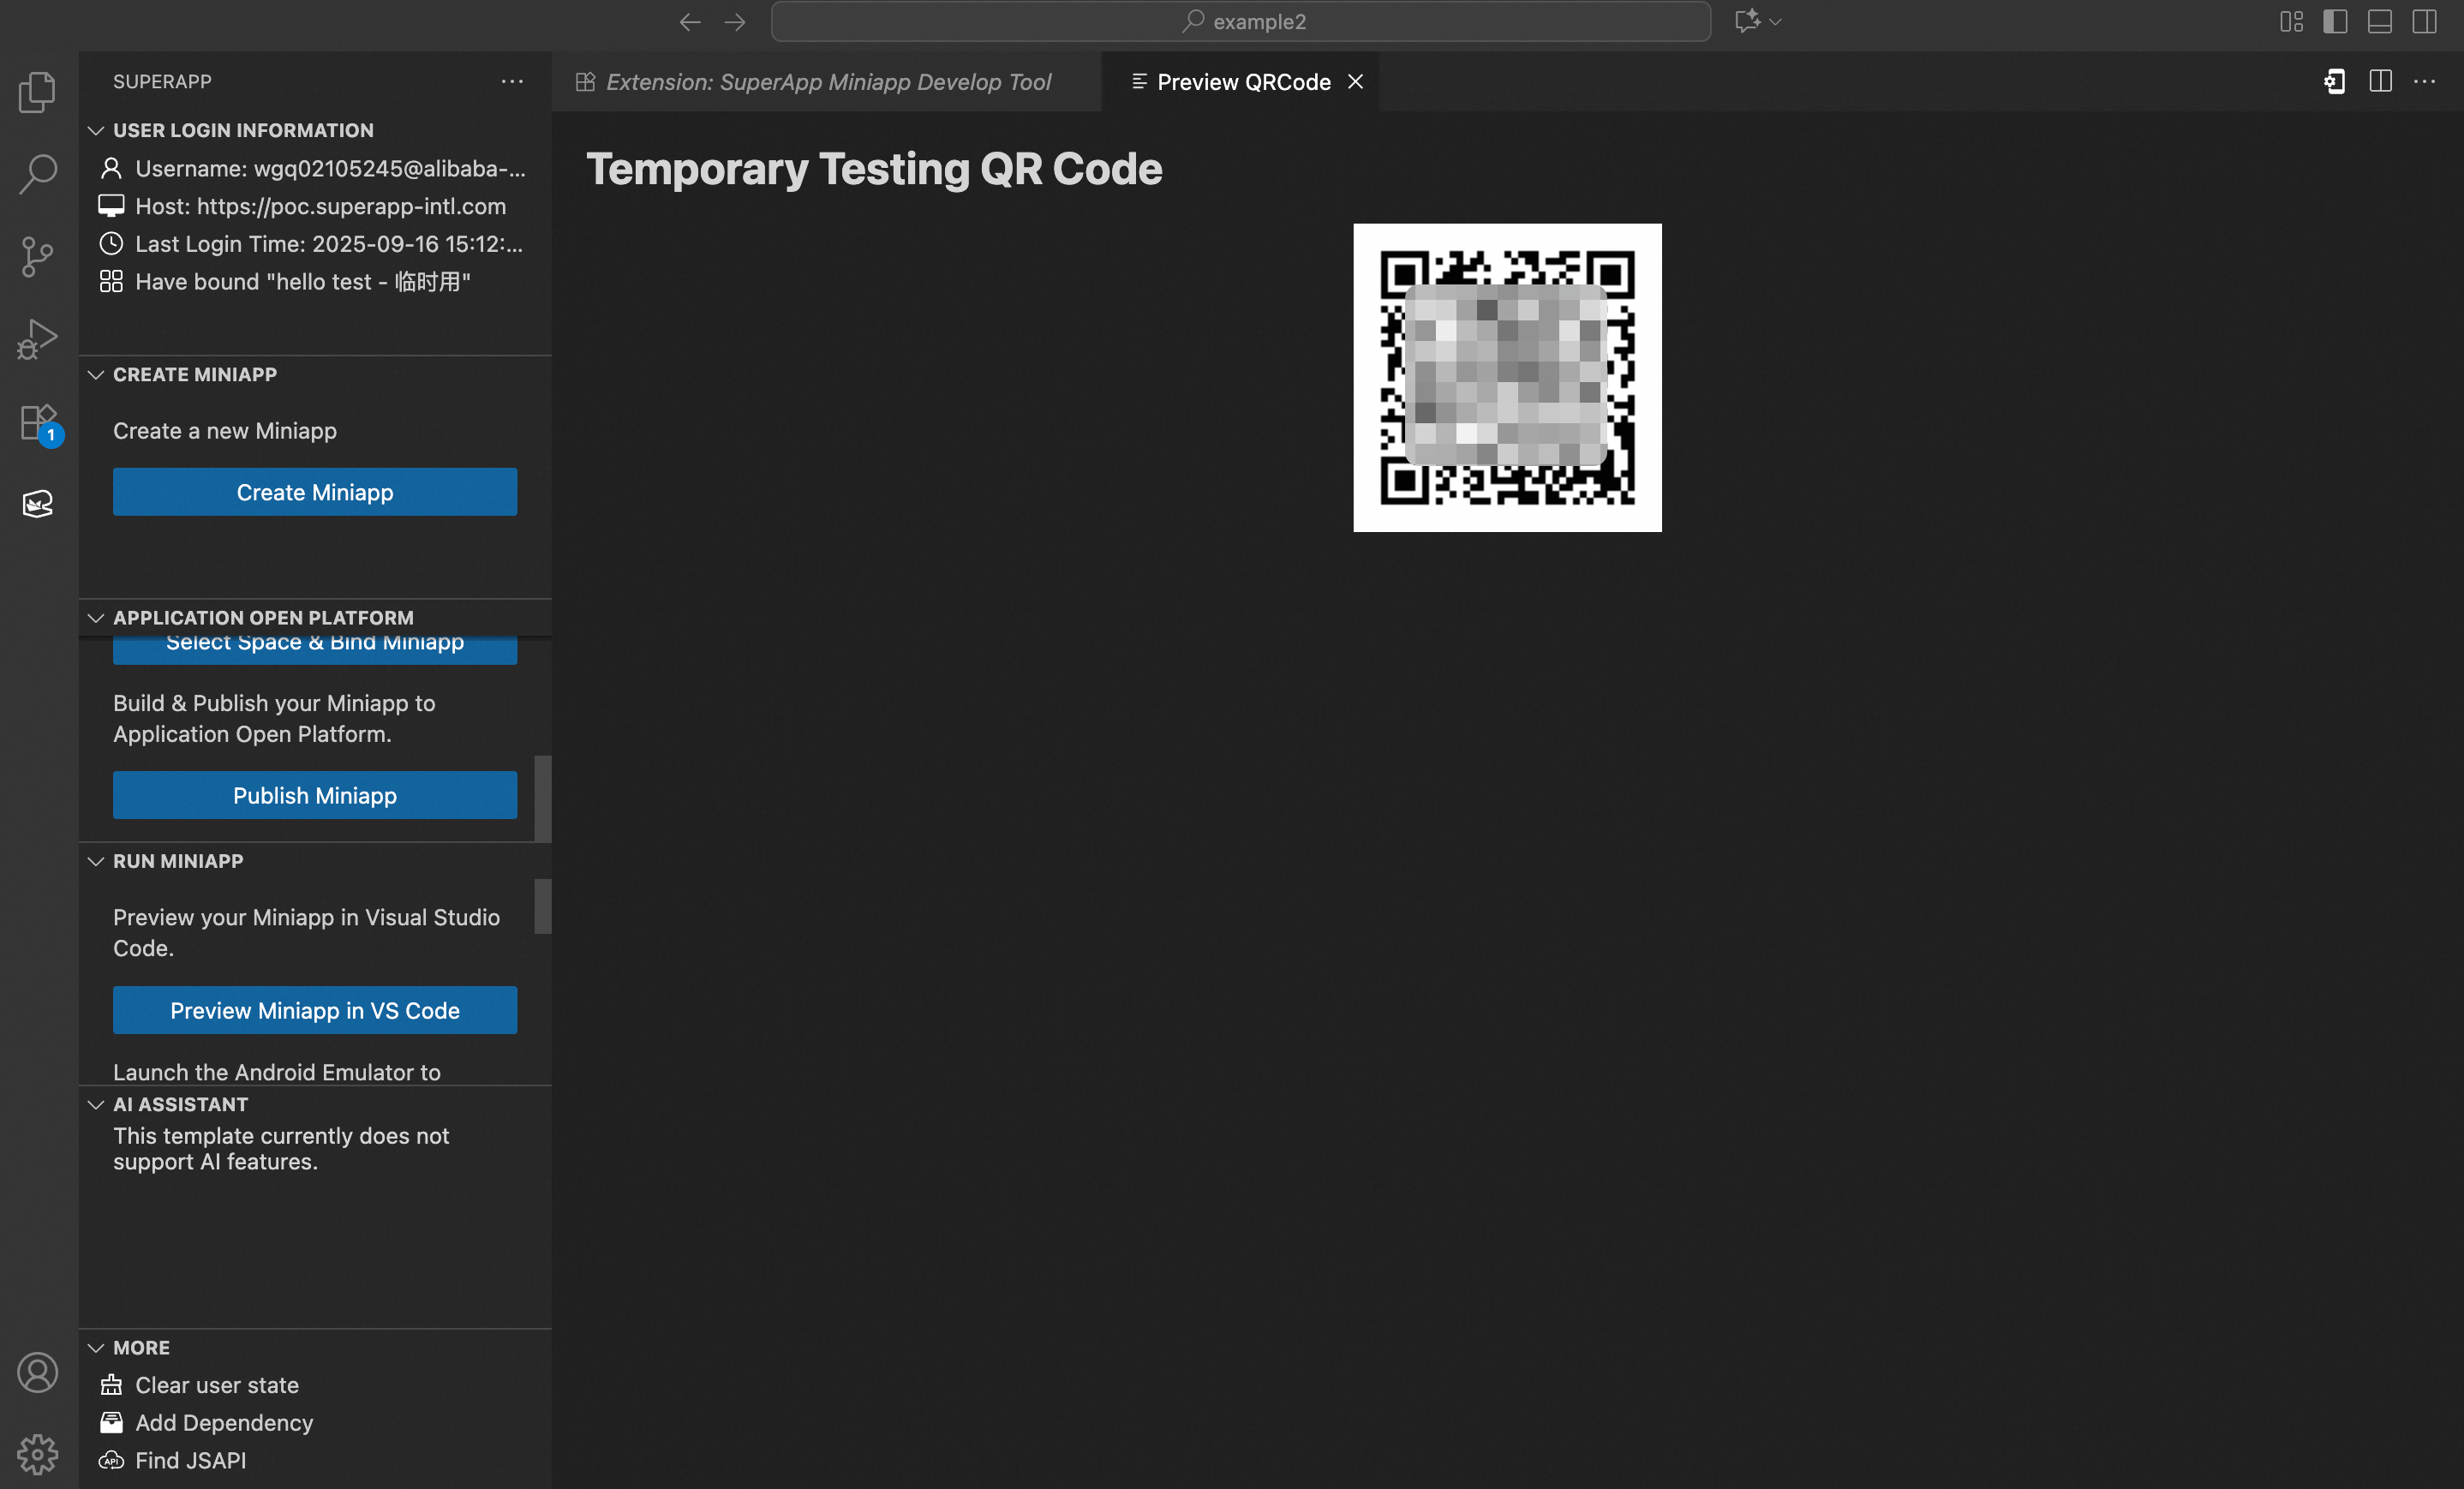
Task: Open the Source Control view
Action: click(38, 256)
